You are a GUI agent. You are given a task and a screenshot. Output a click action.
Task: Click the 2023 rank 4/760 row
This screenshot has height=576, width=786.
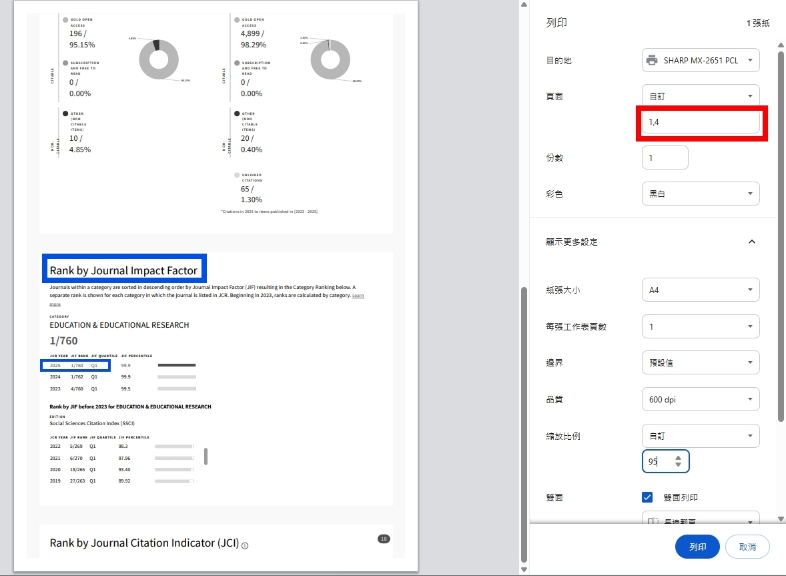click(123, 388)
